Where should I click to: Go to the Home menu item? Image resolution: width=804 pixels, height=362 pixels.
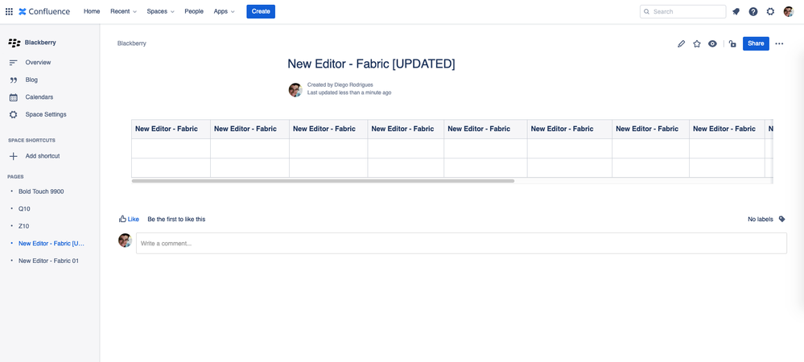pyautogui.click(x=92, y=11)
